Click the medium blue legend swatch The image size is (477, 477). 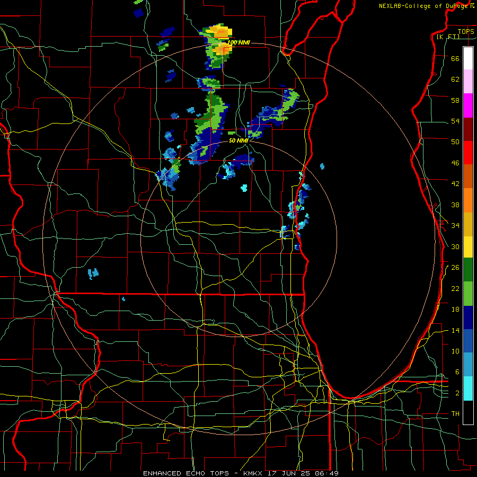point(468,341)
